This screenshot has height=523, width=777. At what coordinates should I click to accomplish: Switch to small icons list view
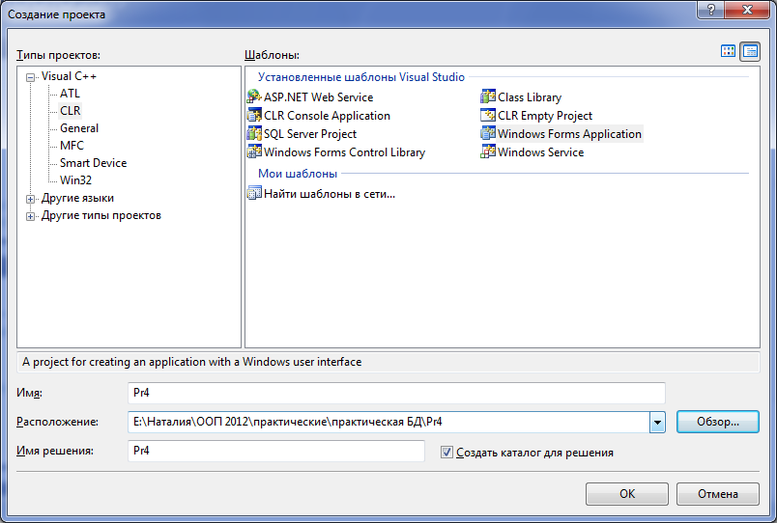(750, 51)
